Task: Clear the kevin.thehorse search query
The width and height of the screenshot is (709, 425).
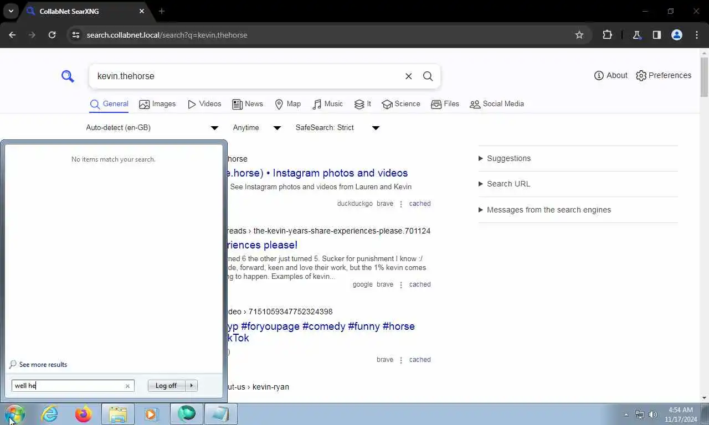Action: (408, 76)
